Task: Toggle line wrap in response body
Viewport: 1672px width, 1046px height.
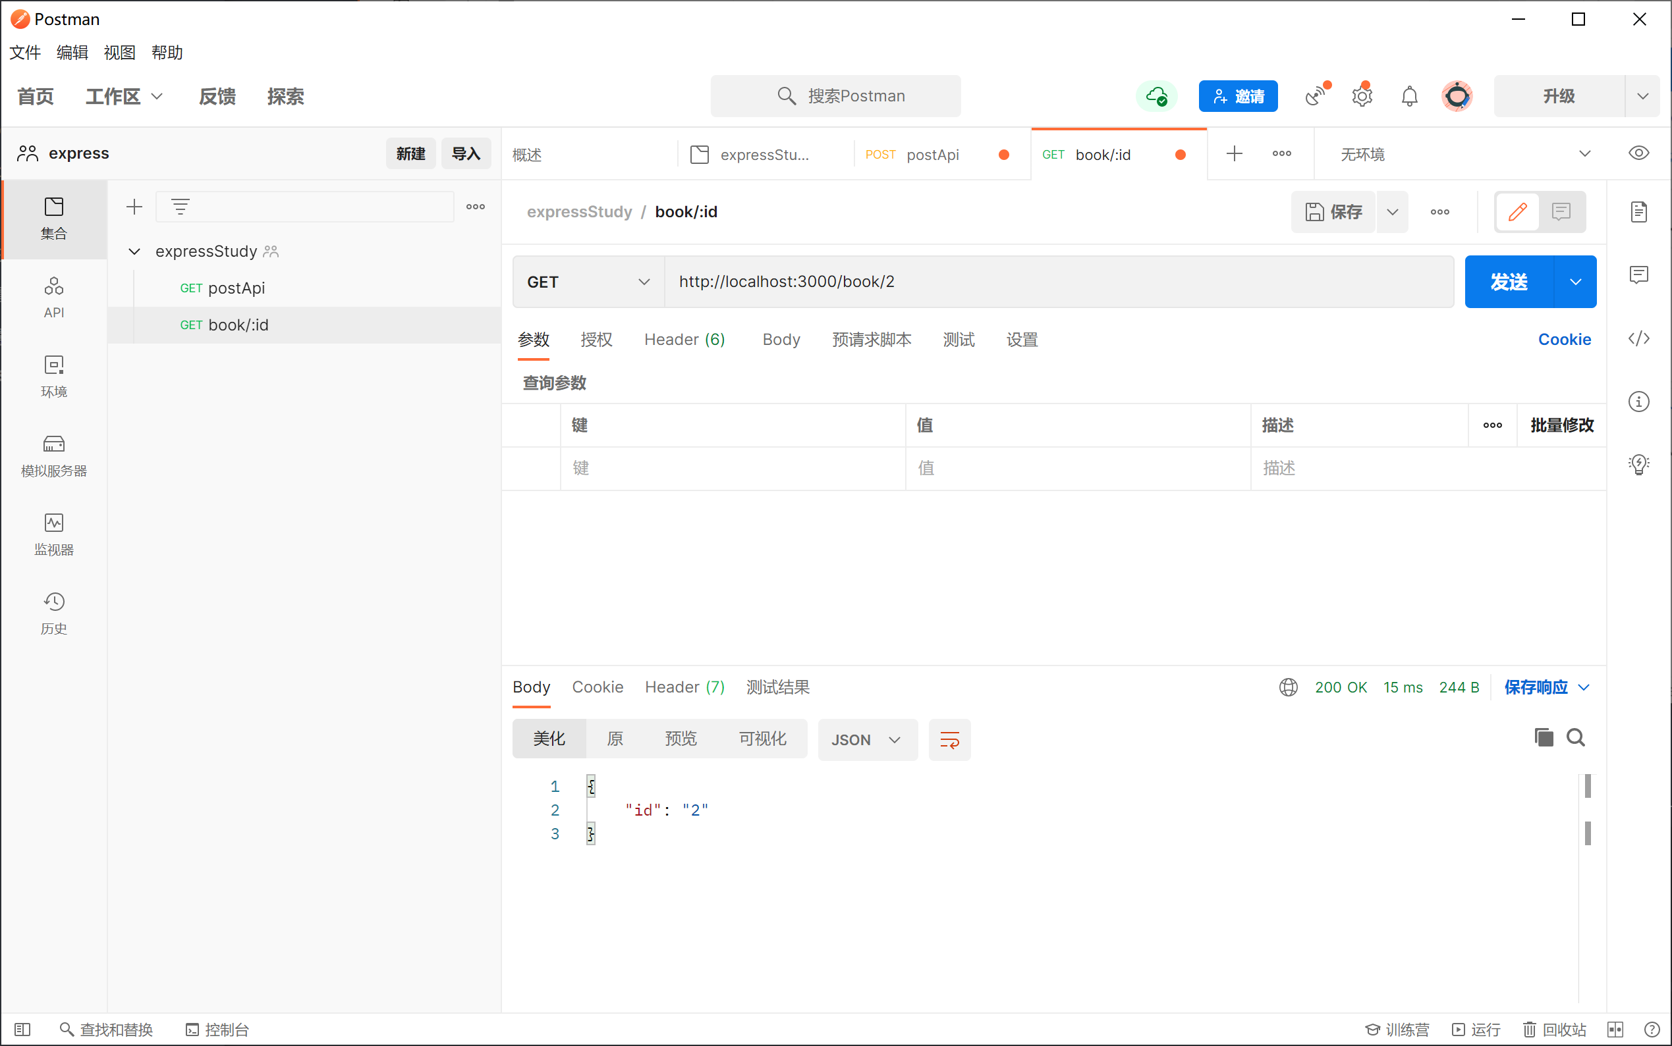Action: point(949,739)
